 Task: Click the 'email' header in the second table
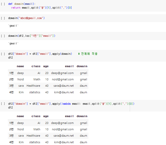(x=69, y=116)
